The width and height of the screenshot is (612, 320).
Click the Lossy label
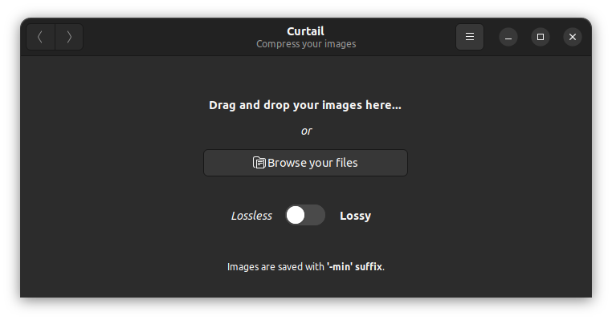[x=355, y=216]
